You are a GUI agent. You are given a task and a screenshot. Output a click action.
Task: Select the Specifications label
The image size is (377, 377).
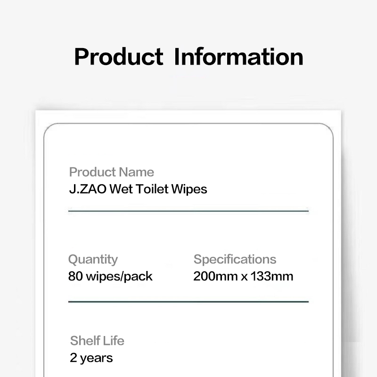[x=235, y=260]
